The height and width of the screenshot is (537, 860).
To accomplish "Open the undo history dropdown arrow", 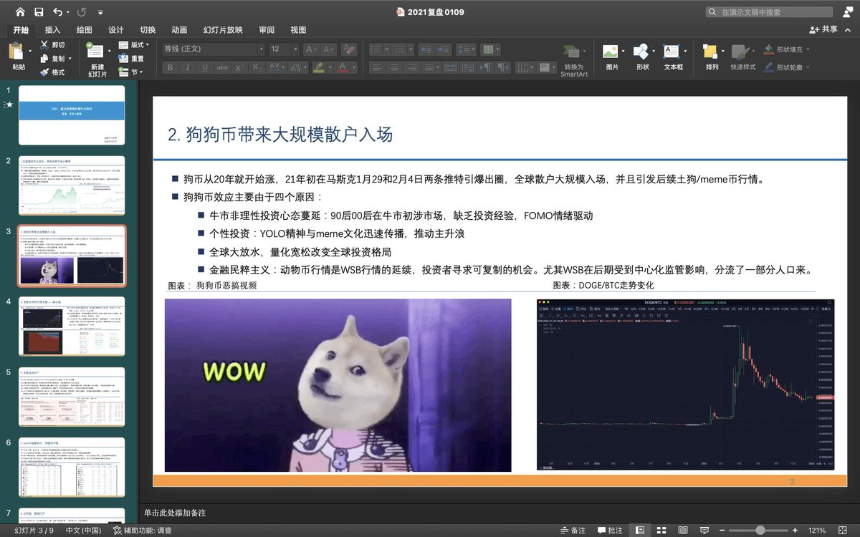I will coord(68,12).
